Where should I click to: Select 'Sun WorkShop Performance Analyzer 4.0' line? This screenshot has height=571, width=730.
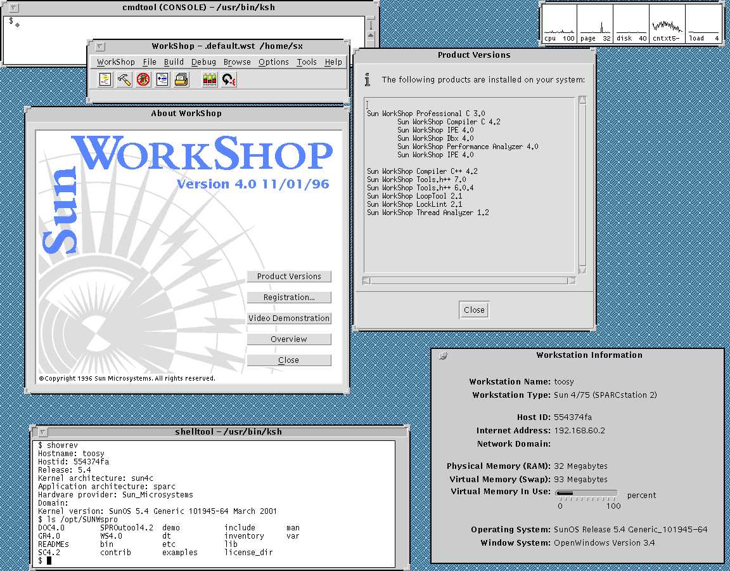pos(468,147)
